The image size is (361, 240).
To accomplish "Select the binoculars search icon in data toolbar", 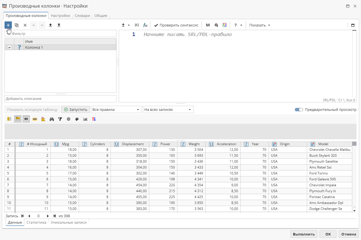I will point(52,119).
